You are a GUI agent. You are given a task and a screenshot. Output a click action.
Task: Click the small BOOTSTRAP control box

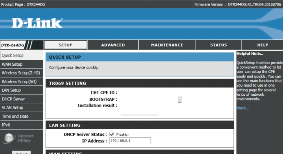click(x=179, y=99)
